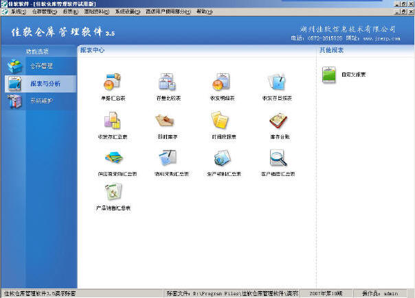The width and height of the screenshot is (415, 298).
Task: Open the 即时库存 instant stock icon
Action: (x=165, y=121)
